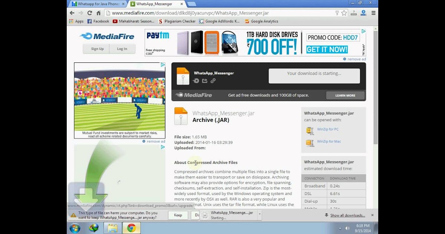Click the large JAR archive file icon
This screenshot has width=445, height=234.
181,116
